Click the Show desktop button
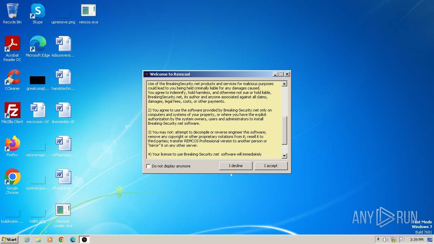Image resolution: width=434 pixels, height=244 pixels. [x=430, y=240]
